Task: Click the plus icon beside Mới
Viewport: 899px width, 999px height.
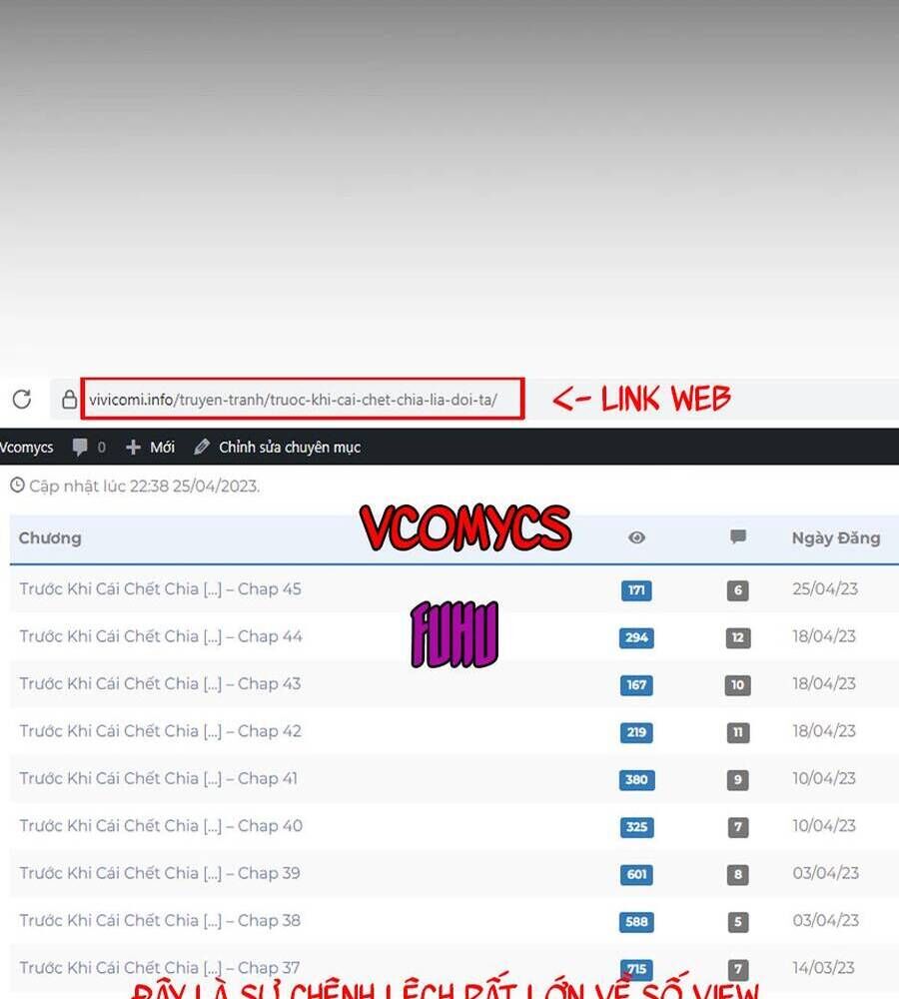Action: 133,448
